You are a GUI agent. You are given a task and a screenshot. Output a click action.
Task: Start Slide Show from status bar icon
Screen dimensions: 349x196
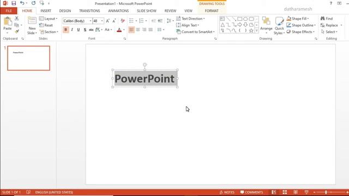pos(306,192)
